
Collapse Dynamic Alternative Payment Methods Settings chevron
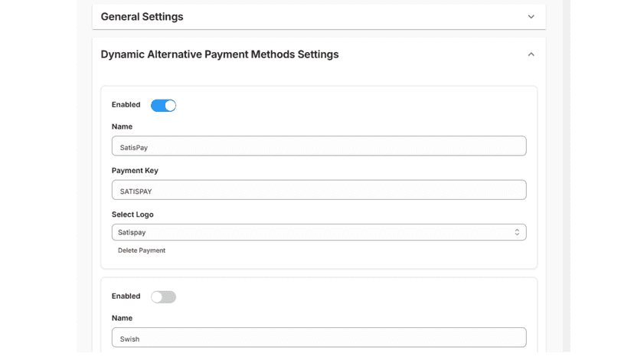[531, 54]
